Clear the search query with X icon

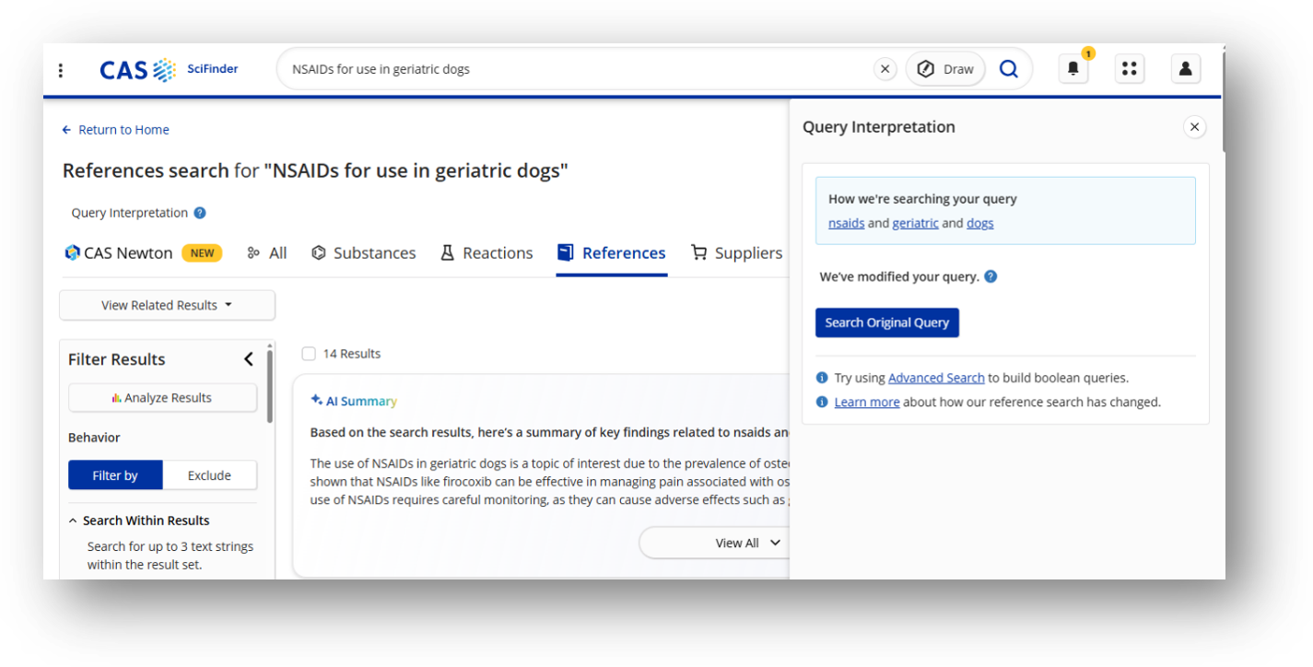click(x=885, y=69)
